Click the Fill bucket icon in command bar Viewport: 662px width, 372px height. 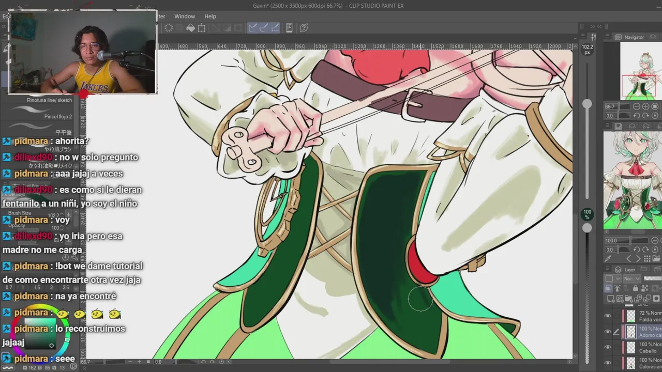(x=190, y=28)
